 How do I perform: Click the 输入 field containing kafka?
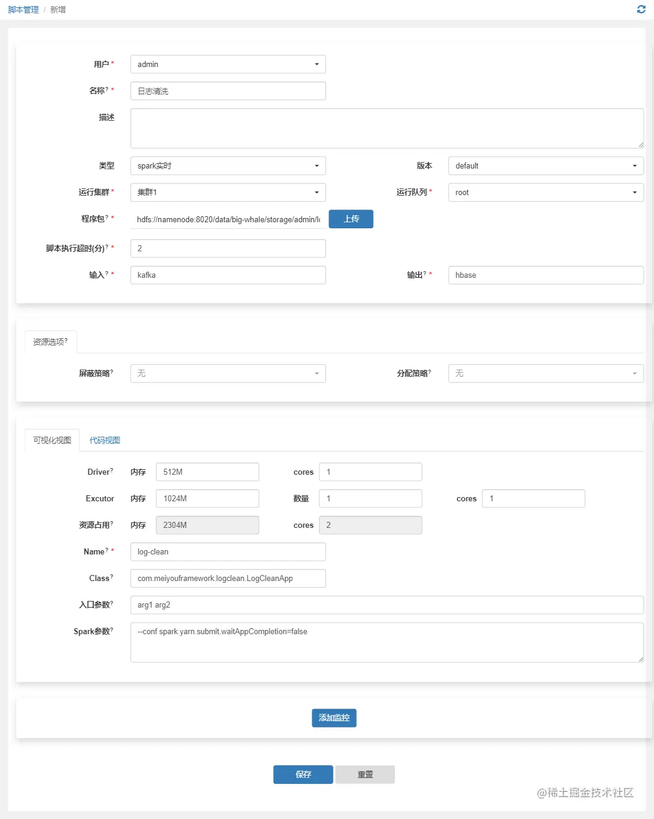click(x=228, y=275)
